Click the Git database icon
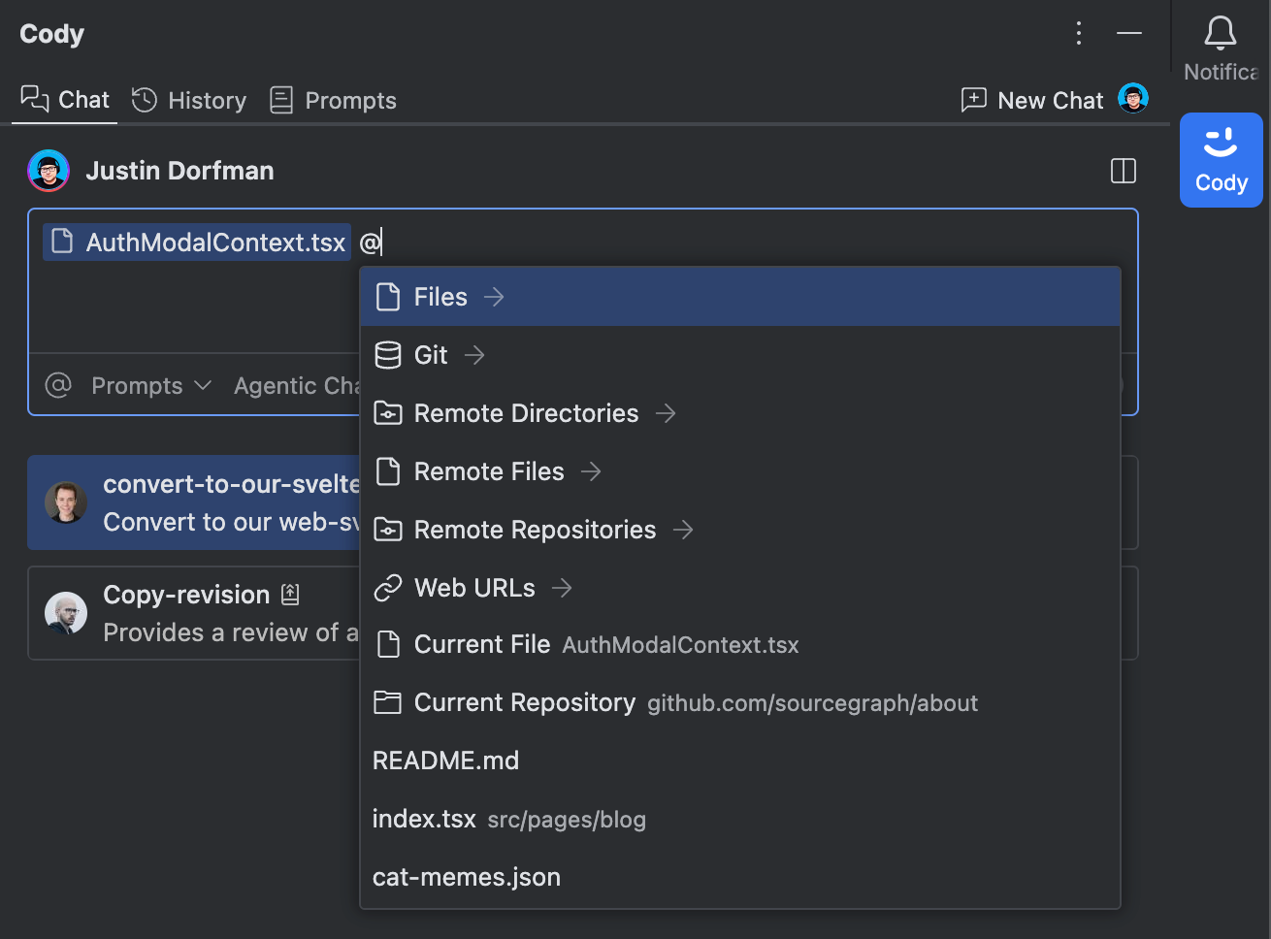The width and height of the screenshot is (1271, 939). [388, 355]
